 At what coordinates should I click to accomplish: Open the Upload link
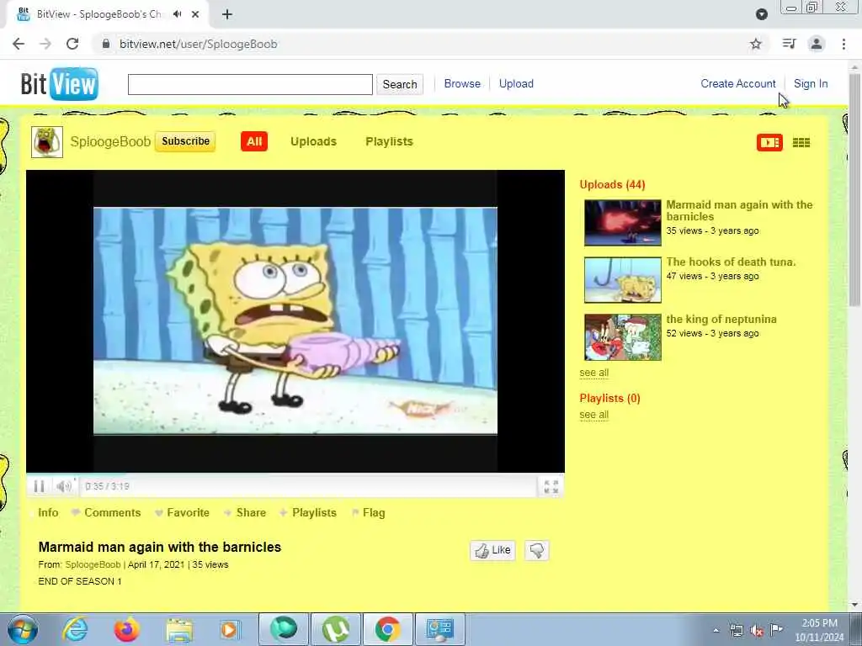(x=516, y=83)
